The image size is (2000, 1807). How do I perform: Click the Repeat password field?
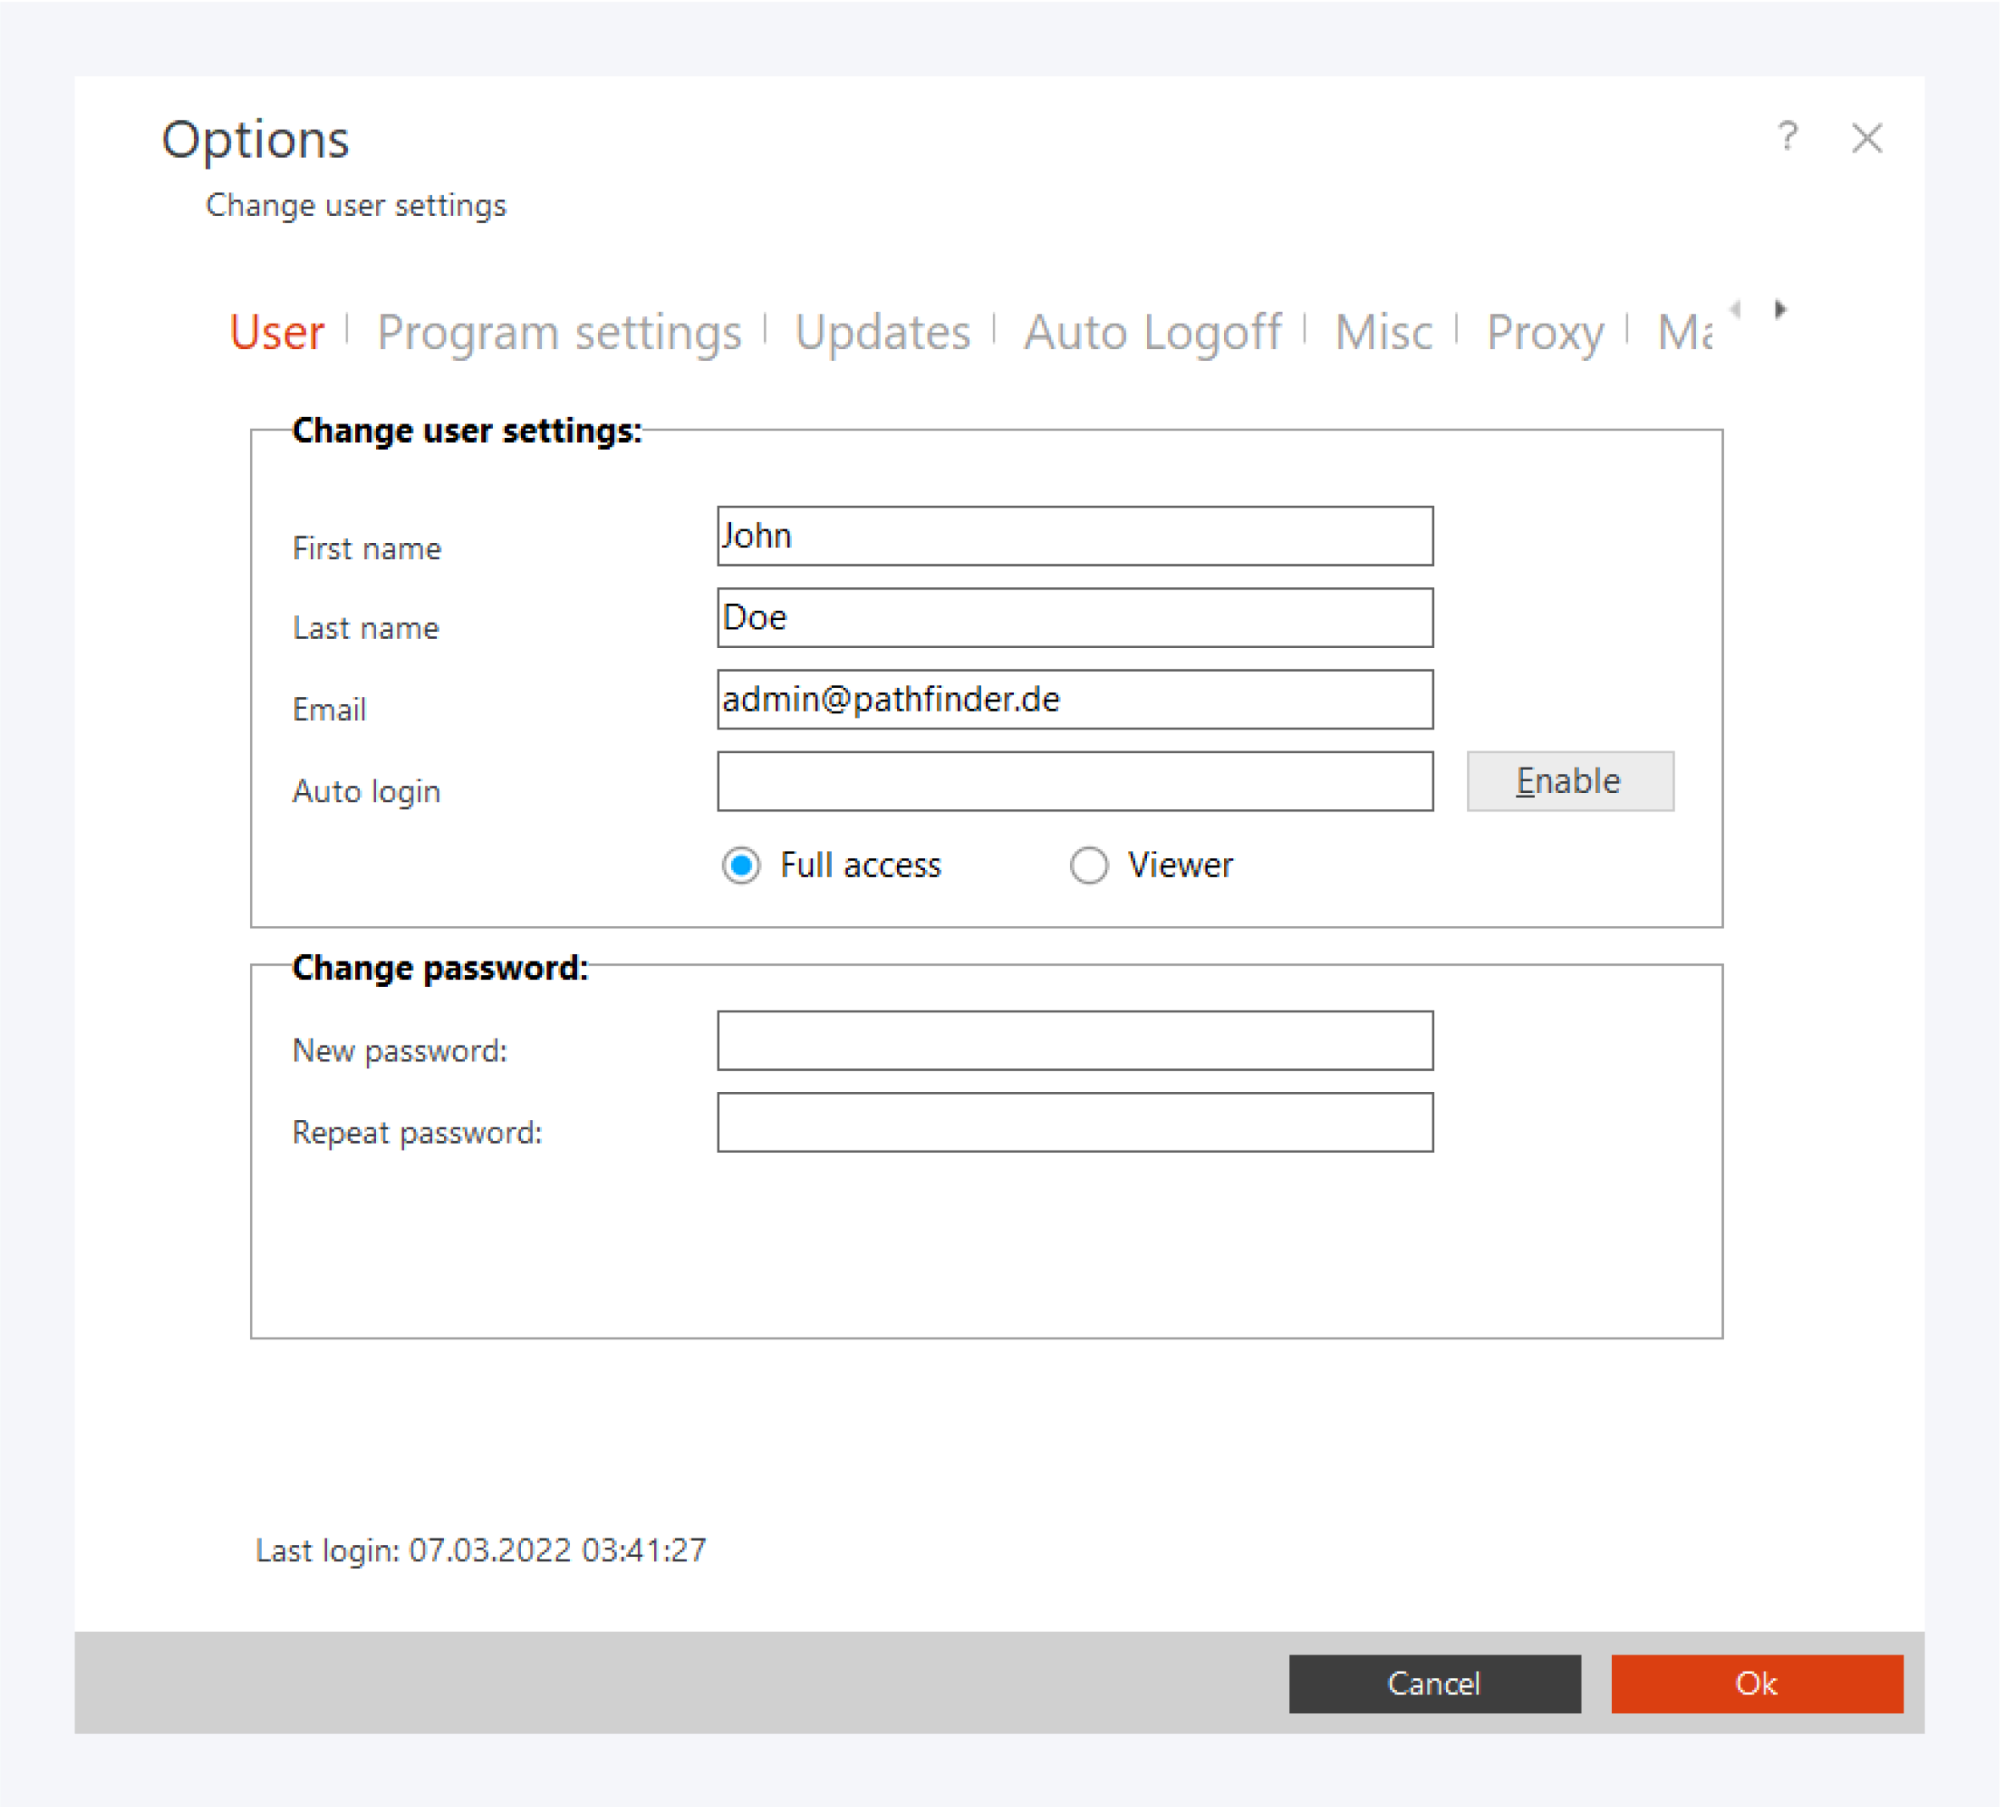(x=1074, y=1122)
